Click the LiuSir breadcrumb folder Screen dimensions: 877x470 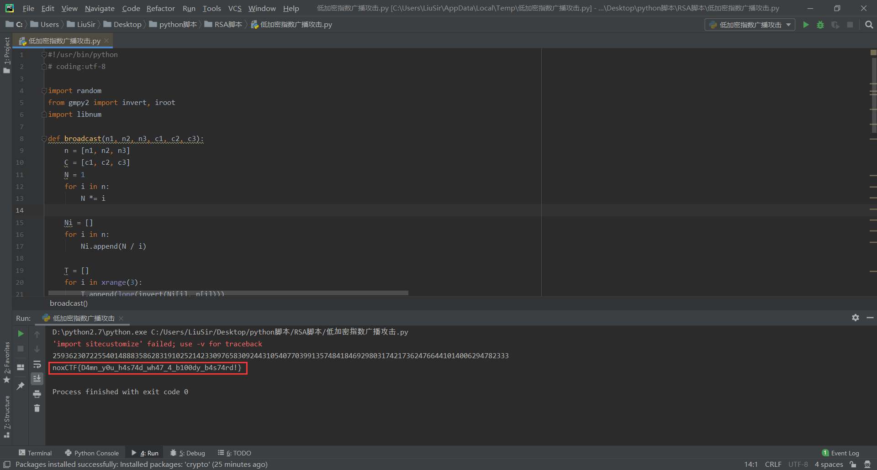pyautogui.click(x=81, y=25)
